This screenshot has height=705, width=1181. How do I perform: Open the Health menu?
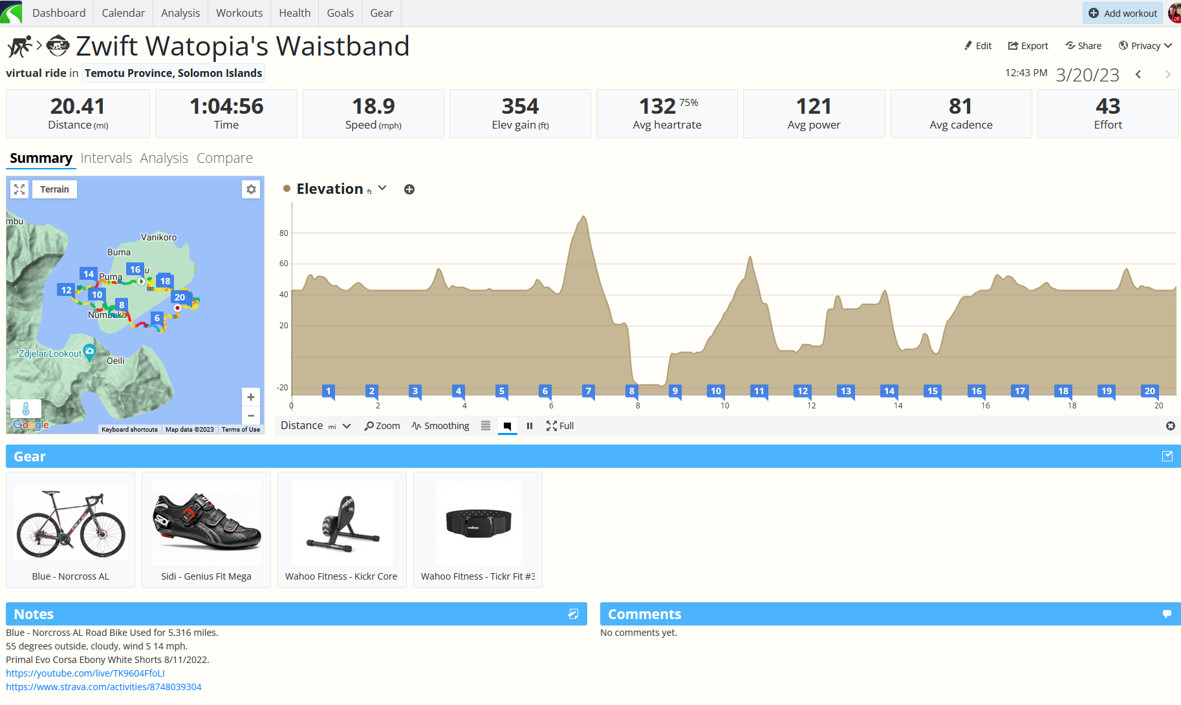click(295, 13)
